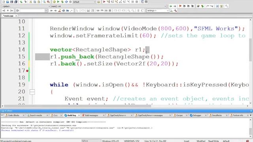Click the green Jump back arrow

pos(171,6)
